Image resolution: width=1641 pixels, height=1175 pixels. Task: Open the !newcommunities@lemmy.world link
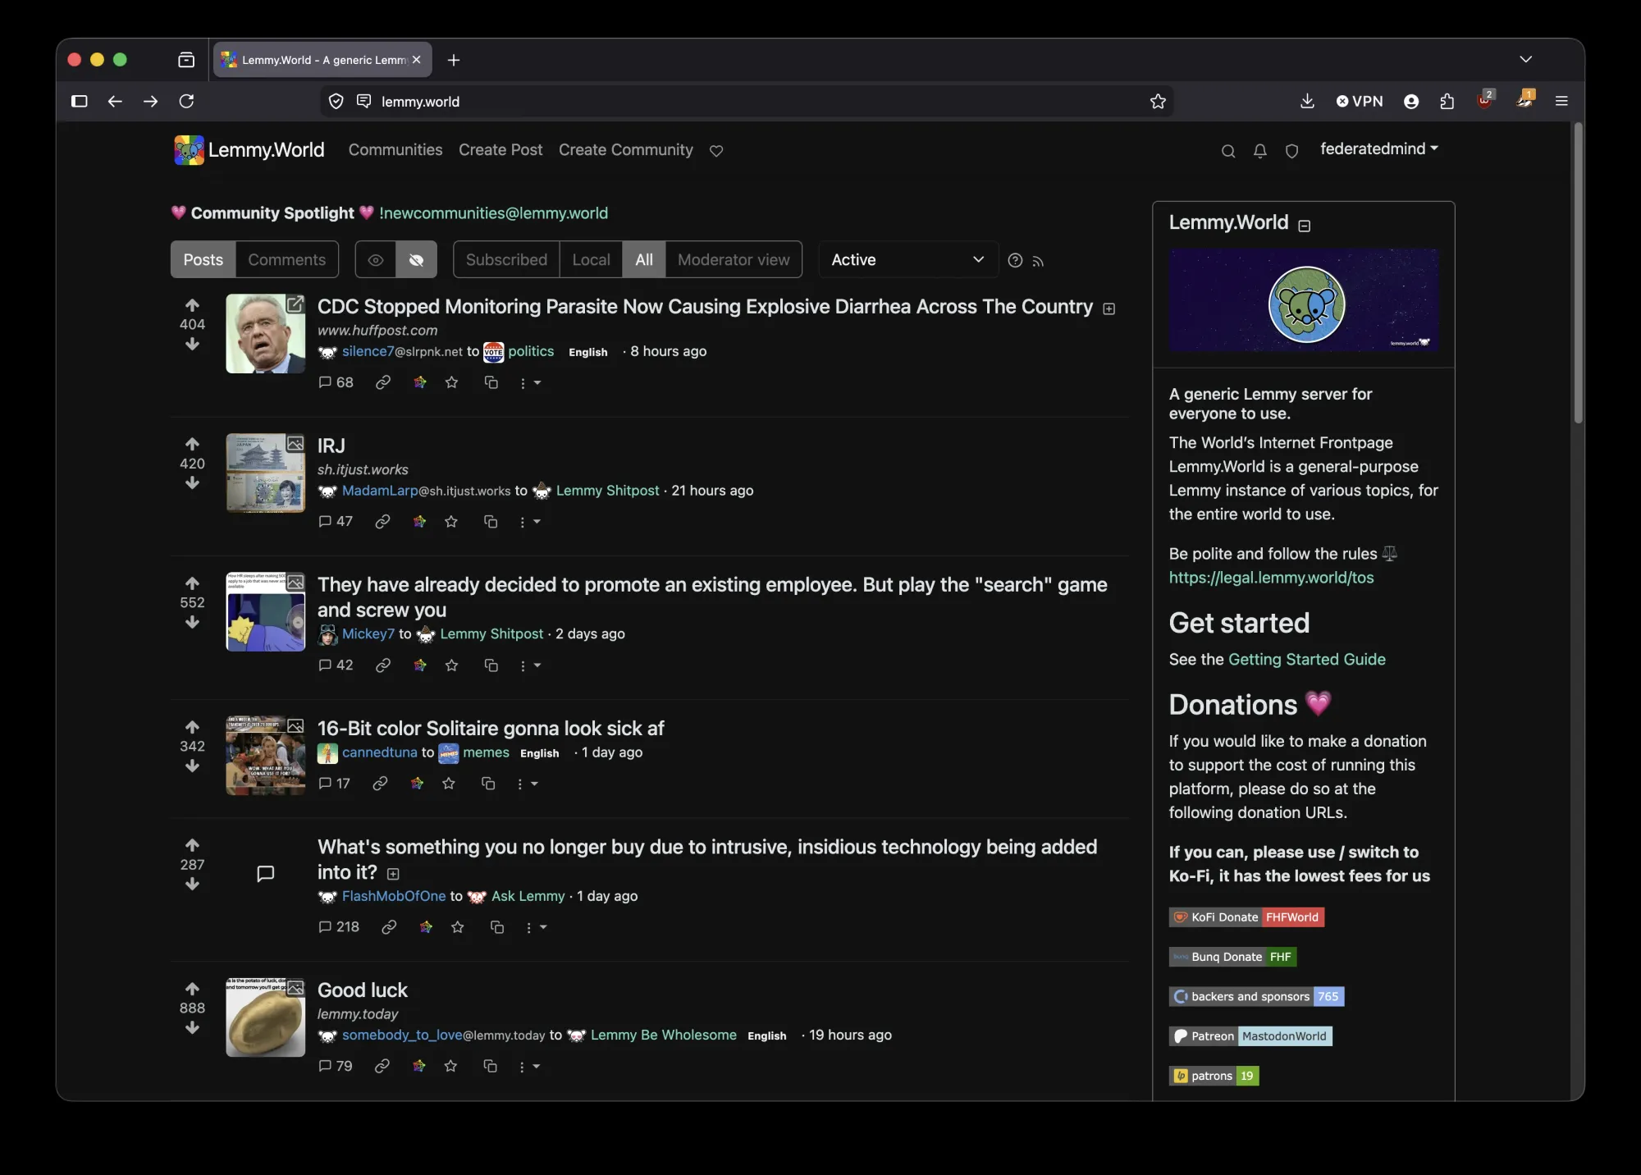[493, 213]
